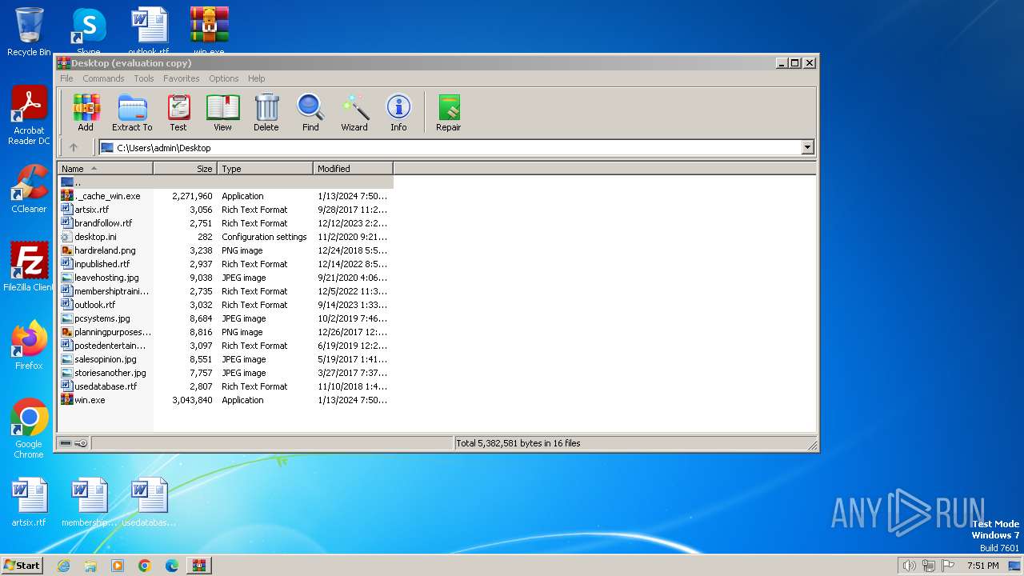Click the Test archive toolbar icon
The height and width of the screenshot is (576, 1024).
(x=178, y=113)
